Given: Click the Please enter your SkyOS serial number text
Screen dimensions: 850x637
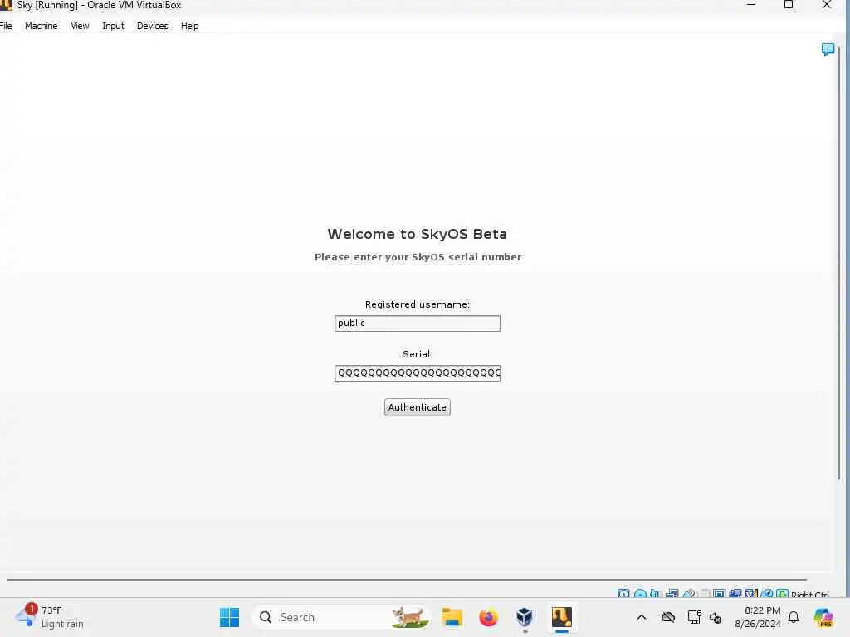Looking at the screenshot, I should pyautogui.click(x=418, y=257).
